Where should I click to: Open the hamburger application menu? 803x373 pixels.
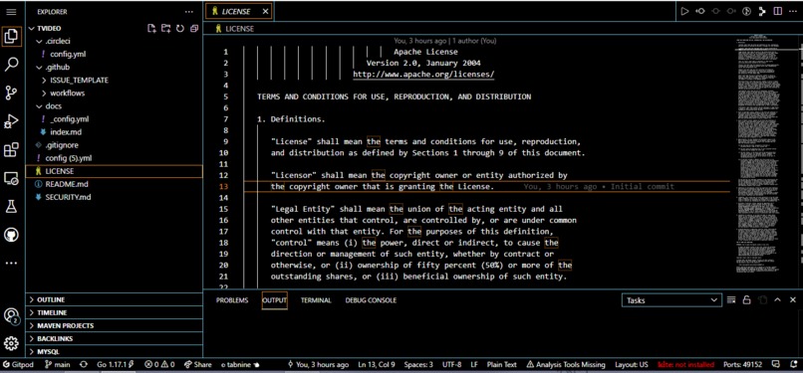[x=11, y=11]
